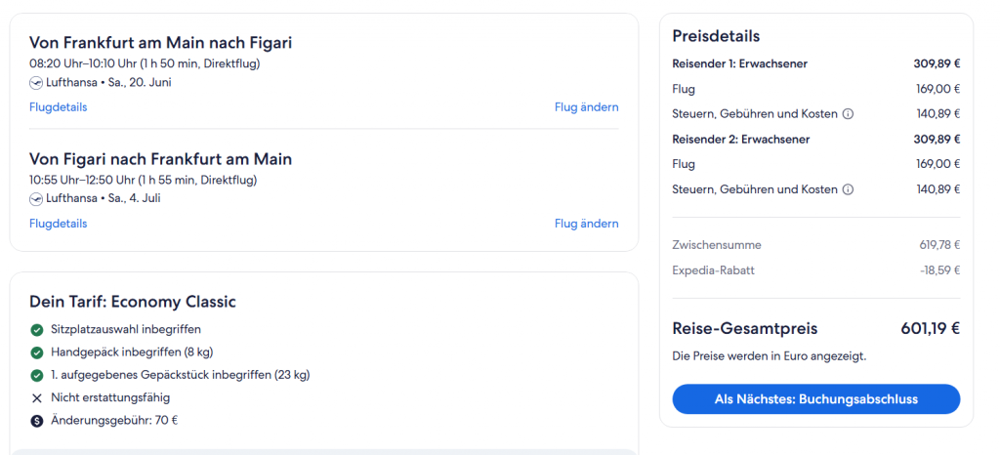The height and width of the screenshot is (455, 1000).
Task: Click the checkmark next to Handgepäck inbegriffen
Action: tap(37, 352)
